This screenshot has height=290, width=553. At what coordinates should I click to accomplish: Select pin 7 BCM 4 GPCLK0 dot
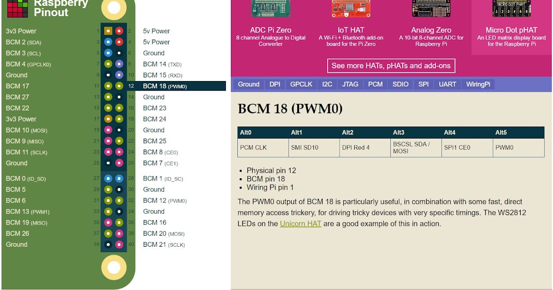(x=108, y=64)
